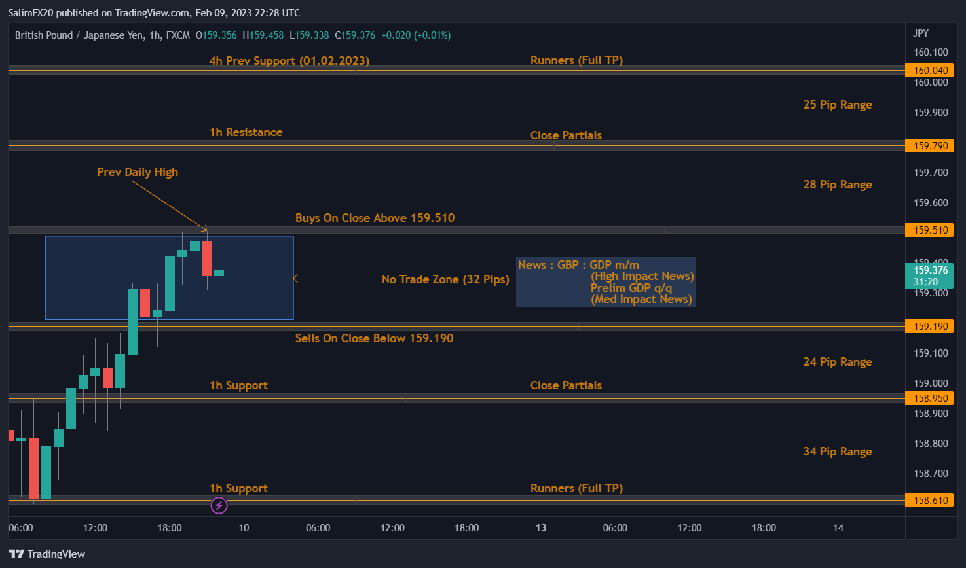
Task: Select the 160.040 price level label
Action: coord(929,71)
